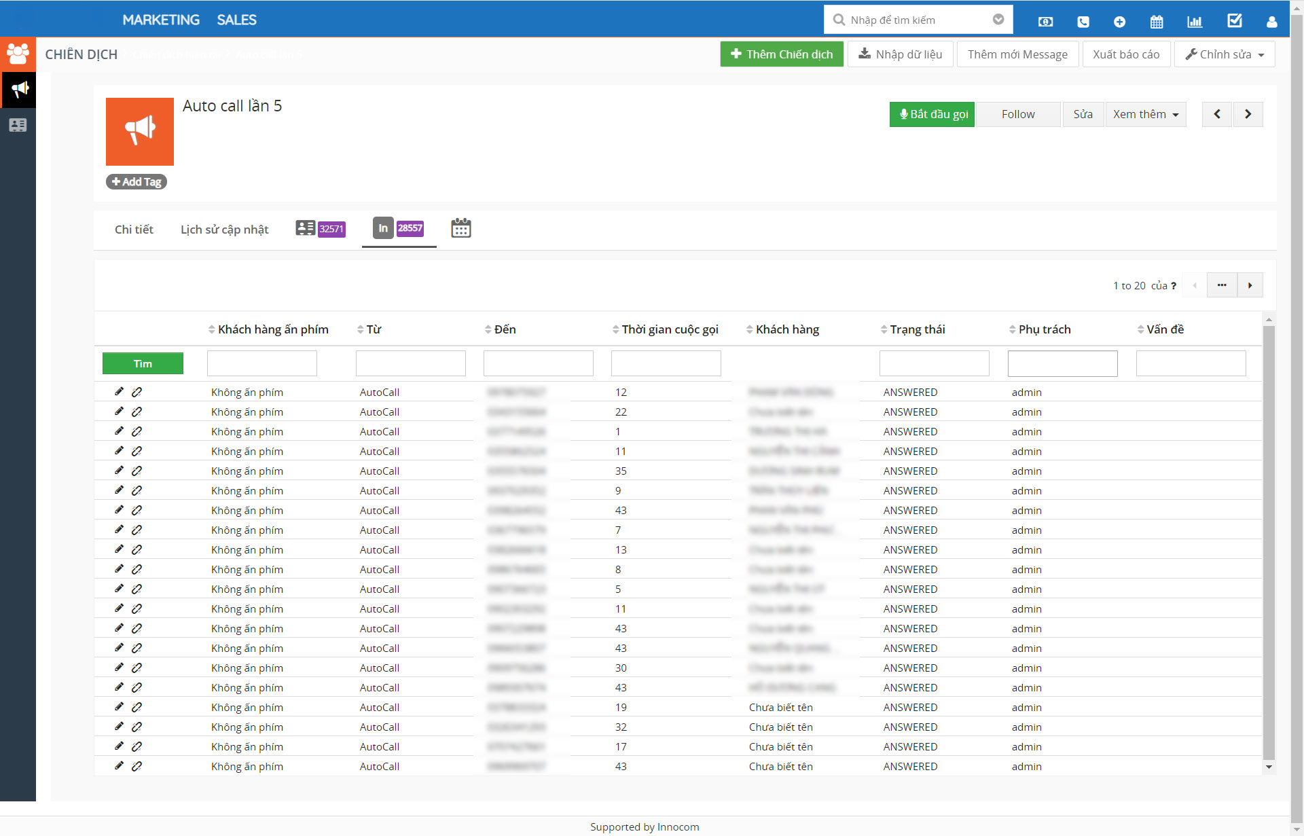Sort by Từ column header
The image size is (1304, 836).
pyautogui.click(x=369, y=329)
